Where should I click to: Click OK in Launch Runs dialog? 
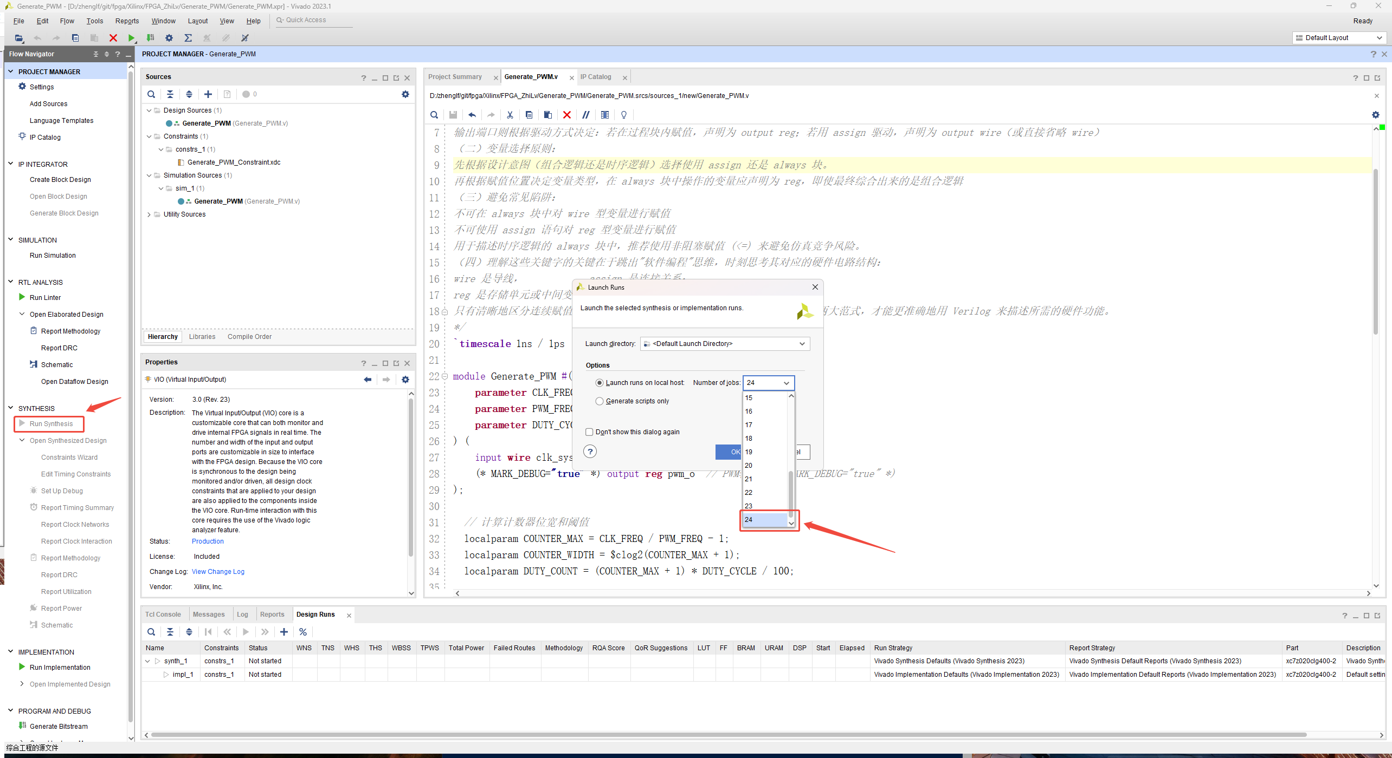pyautogui.click(x=729, y=452)
